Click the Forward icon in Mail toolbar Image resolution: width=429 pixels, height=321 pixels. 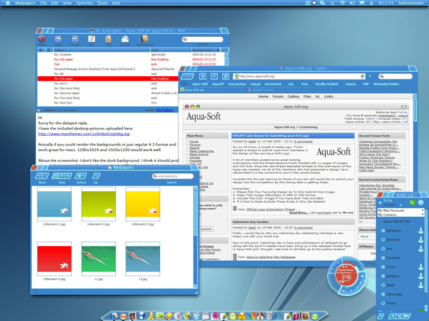coord(75,39)
